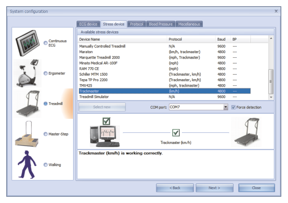
Task: Click the checkmark above the computer icon
Action: (106, 121)
